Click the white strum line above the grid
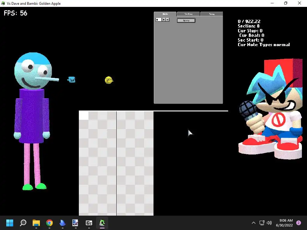The image size is (307, 230). tap(153, 111)
